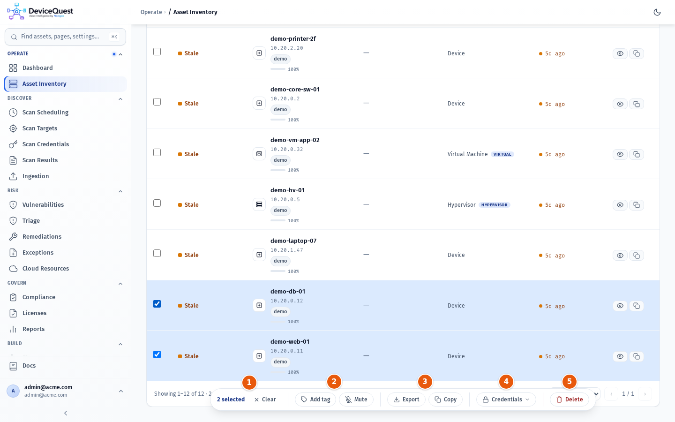This screenshot has width=675, height=422.
Task: Copy icon in demo-db-01 row
Action: click(637, 306)
